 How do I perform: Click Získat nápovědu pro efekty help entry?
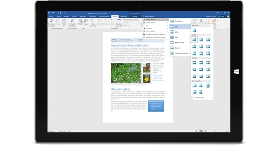(156, 34)
